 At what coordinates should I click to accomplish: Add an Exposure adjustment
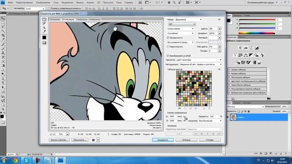click(x=256, y=48)
